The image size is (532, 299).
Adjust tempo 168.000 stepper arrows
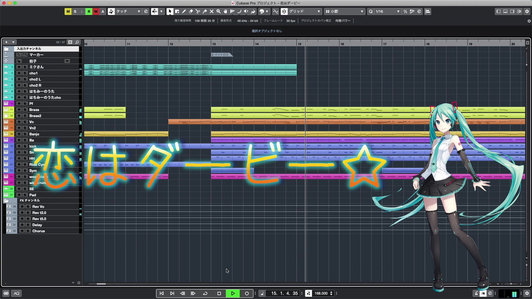click(x=331, y=293)
